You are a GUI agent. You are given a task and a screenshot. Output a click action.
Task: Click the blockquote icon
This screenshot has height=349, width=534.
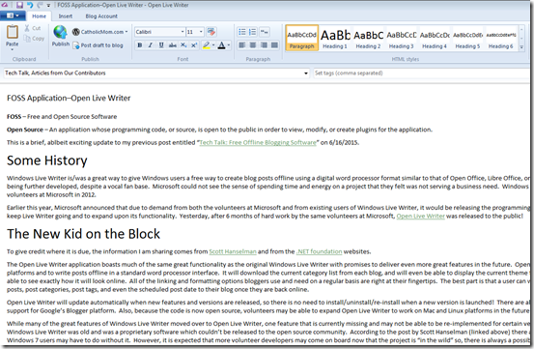pos(264,32)
